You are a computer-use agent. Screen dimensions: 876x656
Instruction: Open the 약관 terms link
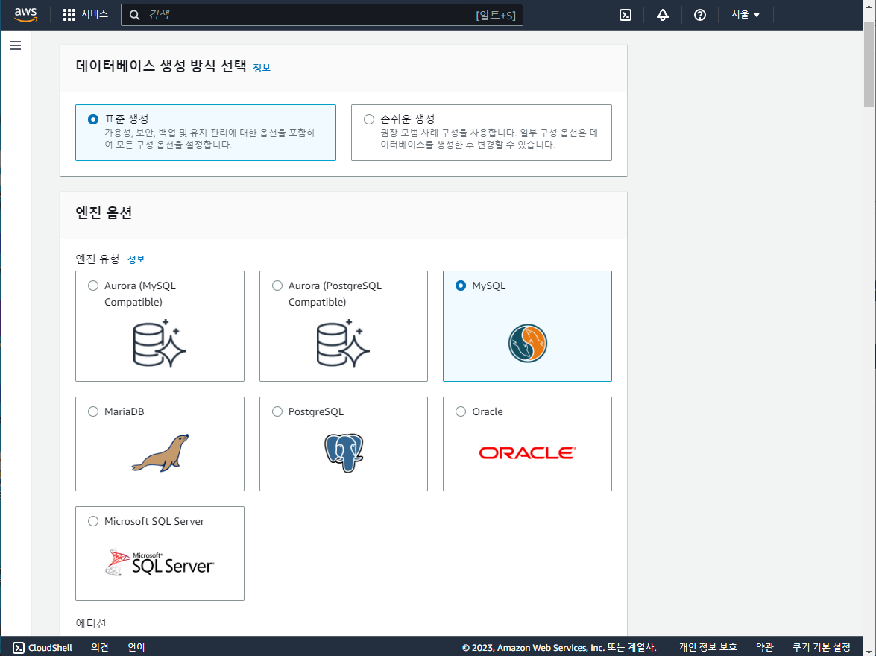coord(765,647)
